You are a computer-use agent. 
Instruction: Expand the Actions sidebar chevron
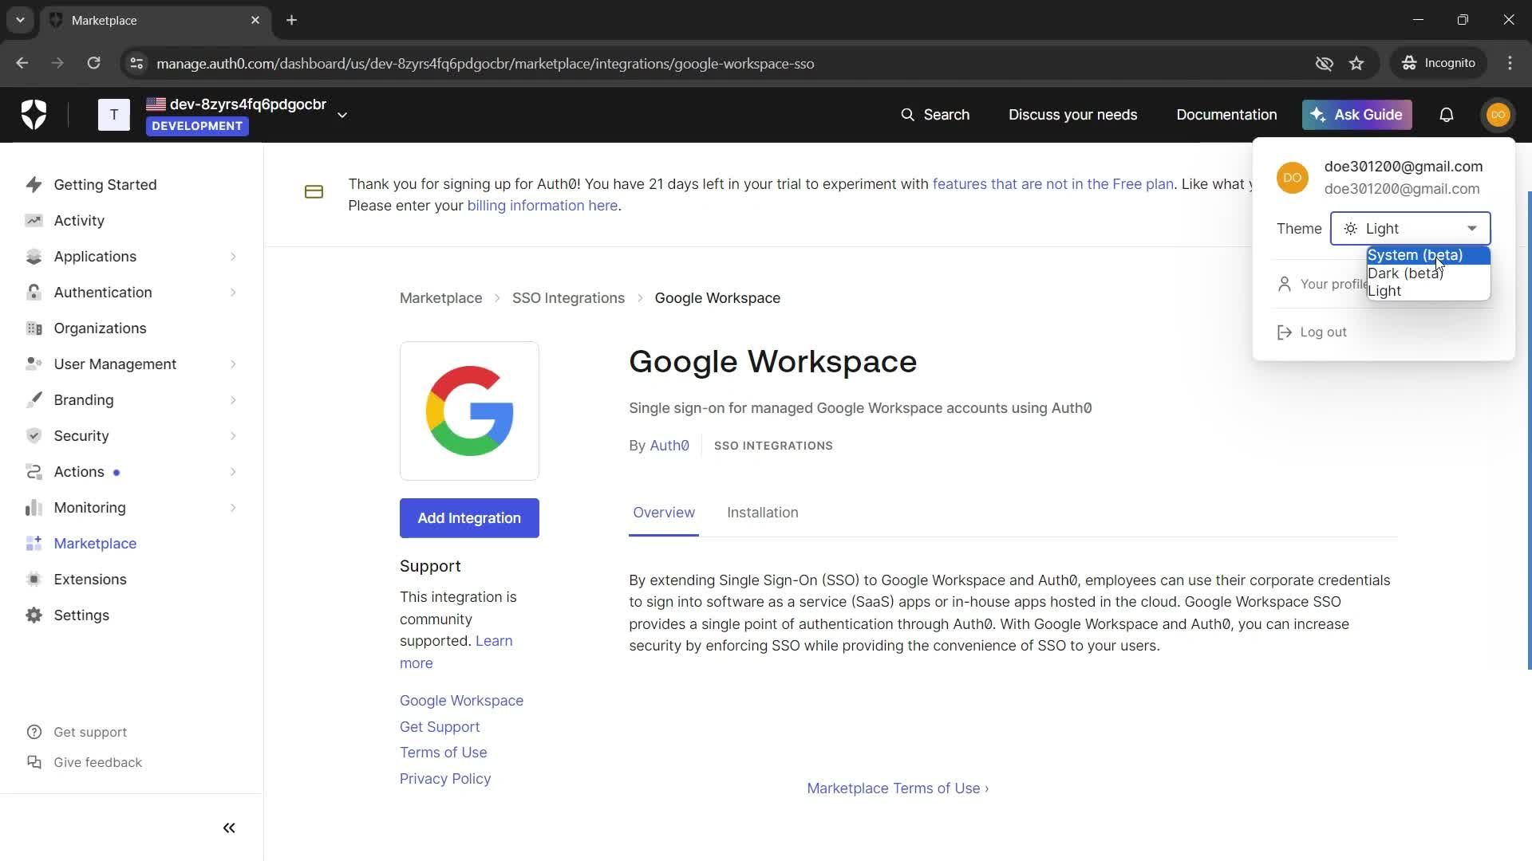point(233,471)
